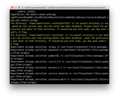Click the requirement "cssselect>=0.9"
The image size is (119, 98).
click(57, 79)
